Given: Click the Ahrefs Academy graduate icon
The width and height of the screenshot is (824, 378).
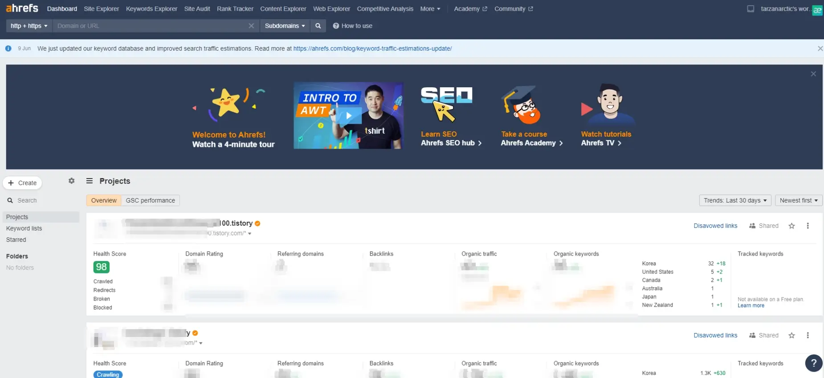Looking at the screenshot, I should 521,105.
